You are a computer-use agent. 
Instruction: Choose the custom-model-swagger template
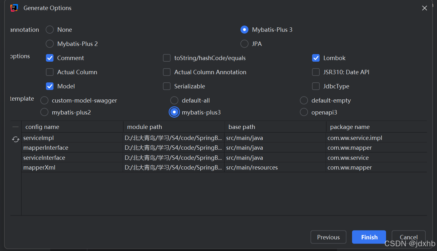(44, 100)
